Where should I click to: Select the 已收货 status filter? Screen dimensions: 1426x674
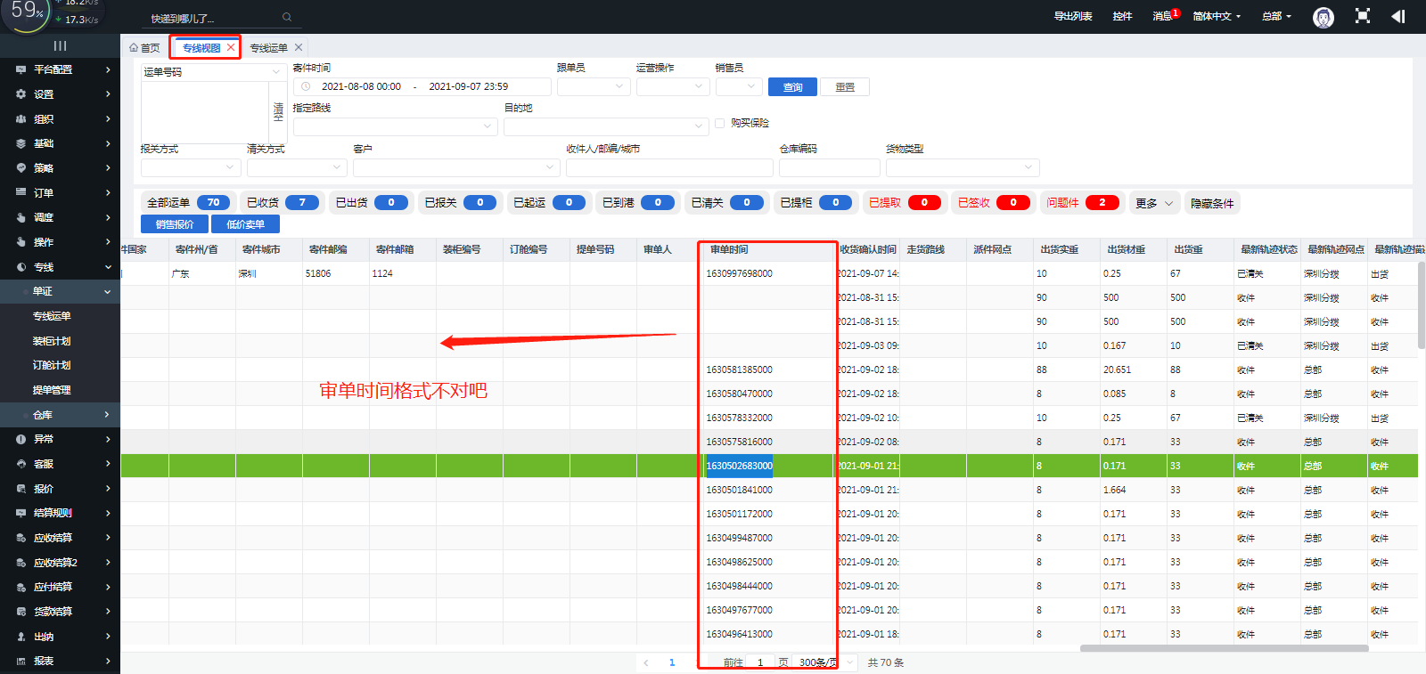282,203
